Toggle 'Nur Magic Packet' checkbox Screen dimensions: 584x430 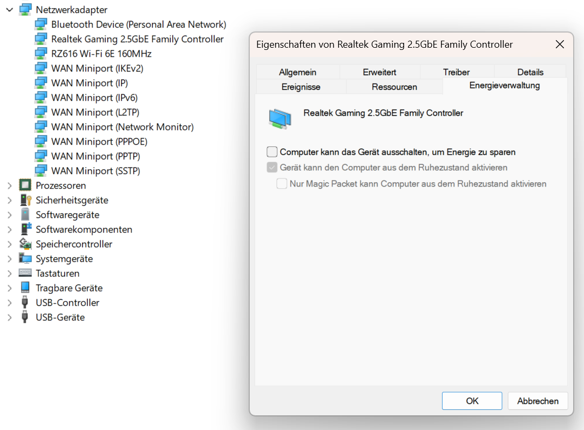pyautogui.click(x=282, y=183)
